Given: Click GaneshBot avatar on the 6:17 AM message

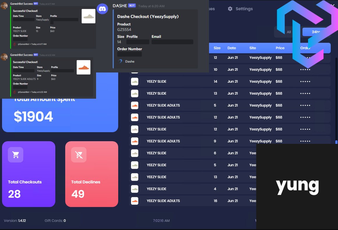Looking at the screenshot, I should [x=4, y=6].
